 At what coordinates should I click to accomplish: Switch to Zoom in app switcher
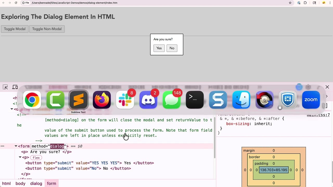(311, 100)
